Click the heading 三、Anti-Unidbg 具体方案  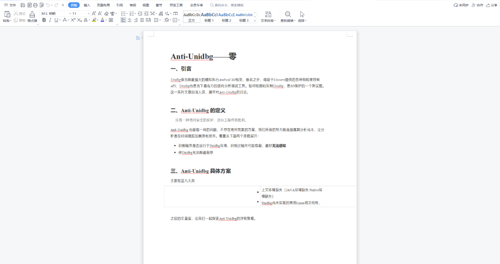[x=200, y=171]
